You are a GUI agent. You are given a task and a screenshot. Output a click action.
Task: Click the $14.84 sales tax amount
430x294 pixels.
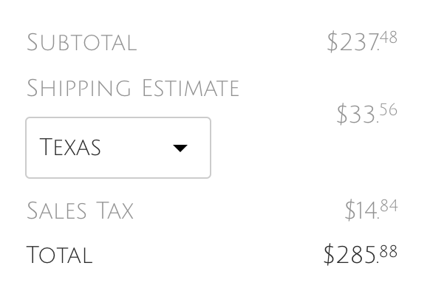371,210
